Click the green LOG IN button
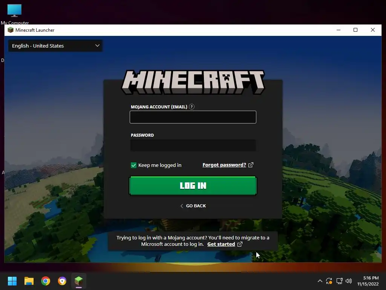This screenshot has height=290, width=386. click(x=193, y=186)
